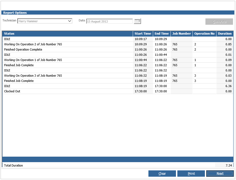Open the calendar date picker icon
236x180 pixels.
click(137, 21)
